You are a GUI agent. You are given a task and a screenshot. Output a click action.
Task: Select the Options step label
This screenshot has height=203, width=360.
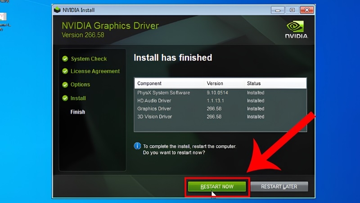(x=80, y=85)
